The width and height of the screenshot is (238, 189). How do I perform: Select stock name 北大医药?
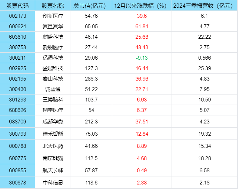pyautogui.click(x=53, y=146)
